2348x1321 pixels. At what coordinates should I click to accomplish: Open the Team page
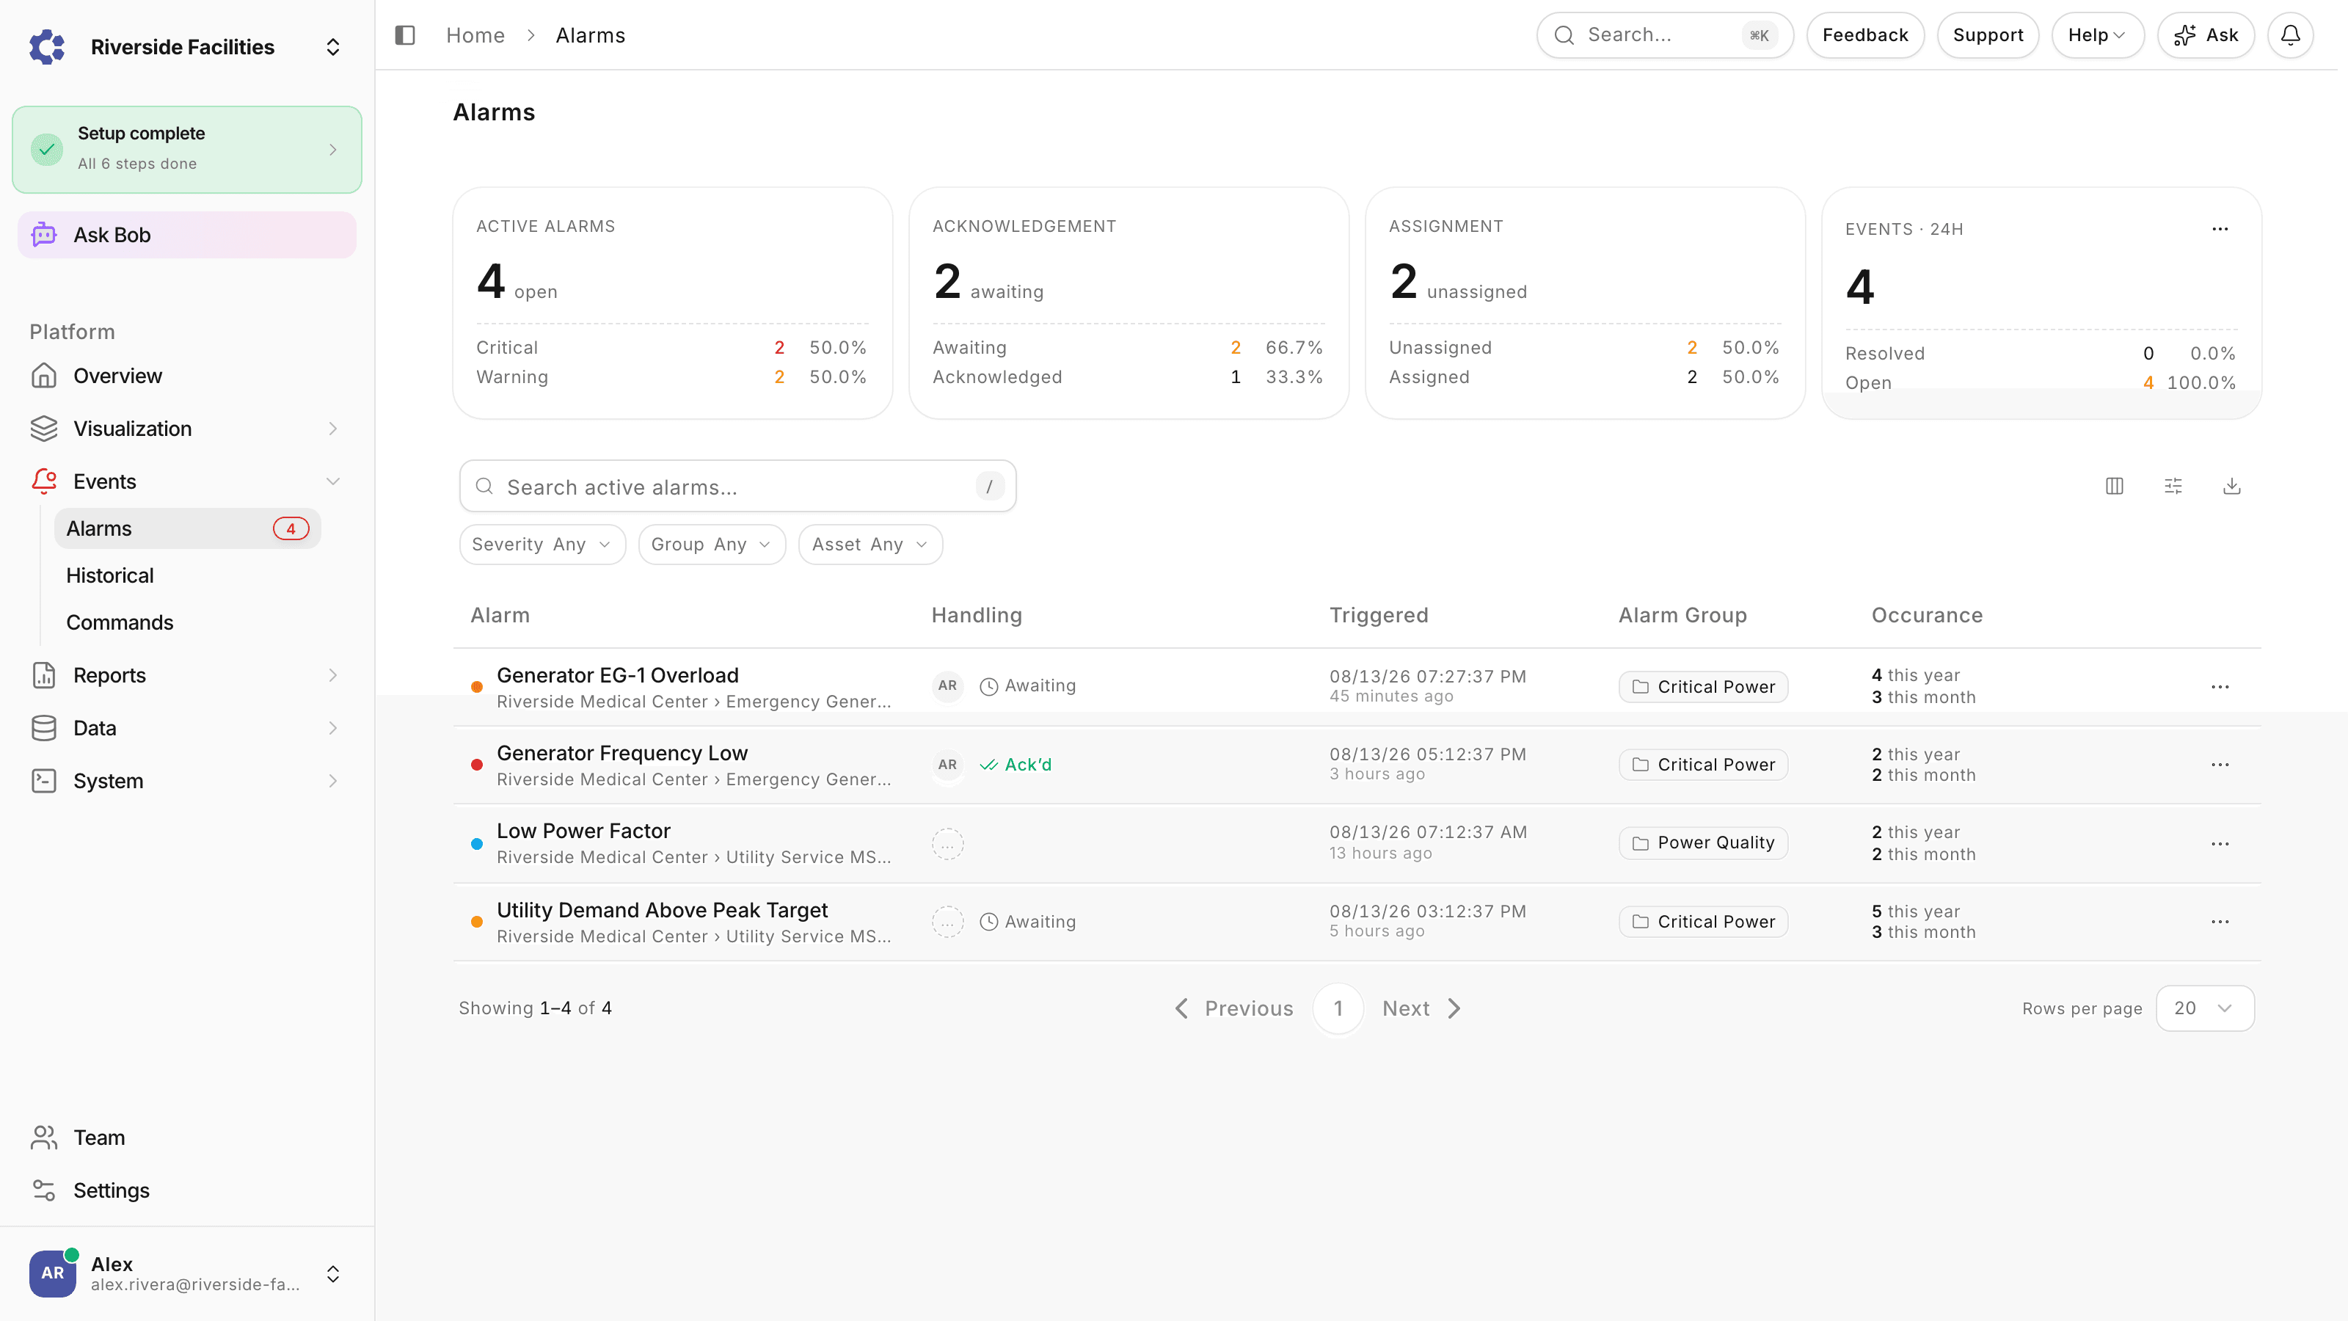tap(187, 1137)
